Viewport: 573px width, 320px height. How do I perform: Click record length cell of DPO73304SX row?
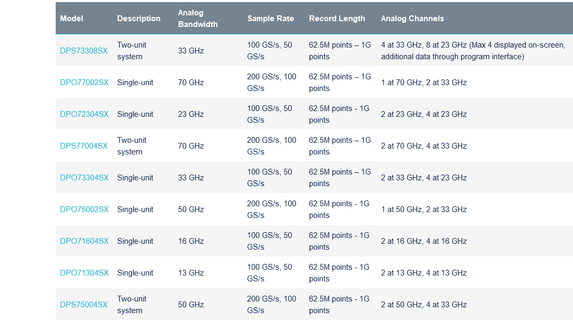pyautogui.click(x=340, y=178)
